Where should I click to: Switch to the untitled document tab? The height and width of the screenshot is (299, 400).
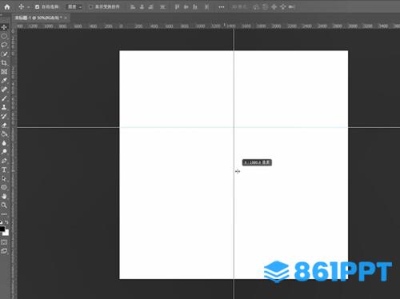38,18
